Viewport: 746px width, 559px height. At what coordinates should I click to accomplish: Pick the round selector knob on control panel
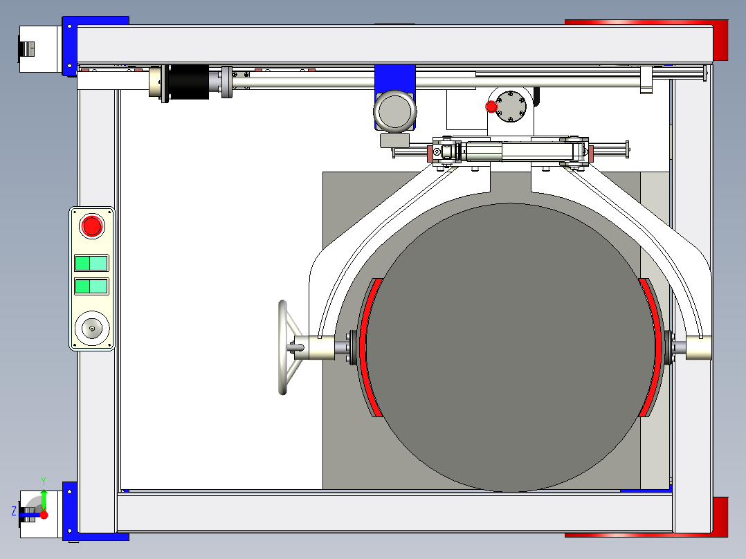pyautogui.click(x=92, y=328)
